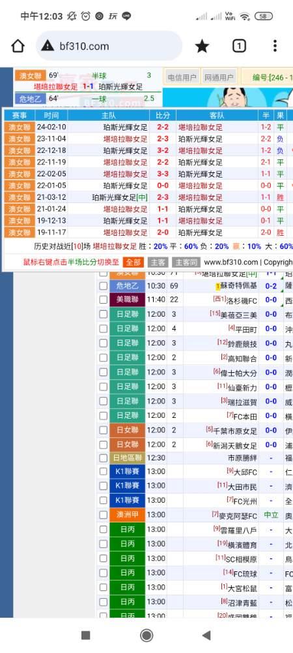Tap the battery indicator showing 58
The width and height of the screenshot is (293, 653).
pos(264,16)
